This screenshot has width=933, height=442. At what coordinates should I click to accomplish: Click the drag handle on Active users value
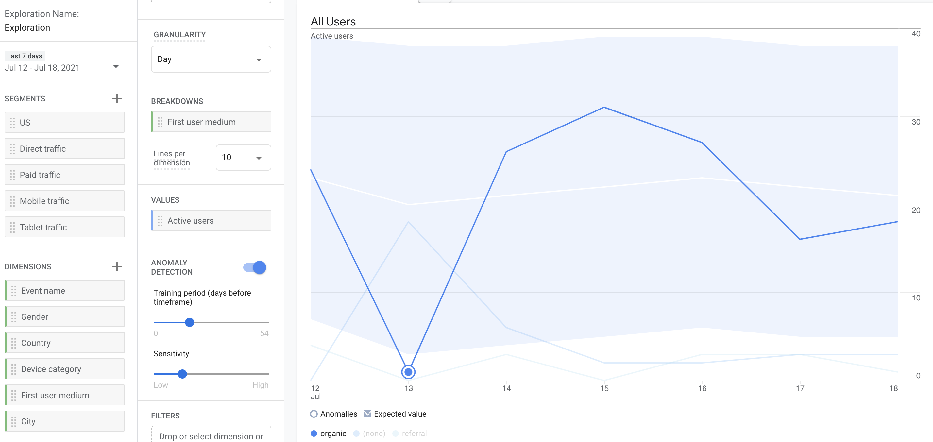pyautogui.click(x=161, y=220)
